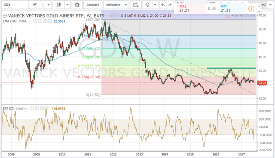This screenshot has width=275, height=158.
Task: Undo the last chart action
Action: [163, 5]
